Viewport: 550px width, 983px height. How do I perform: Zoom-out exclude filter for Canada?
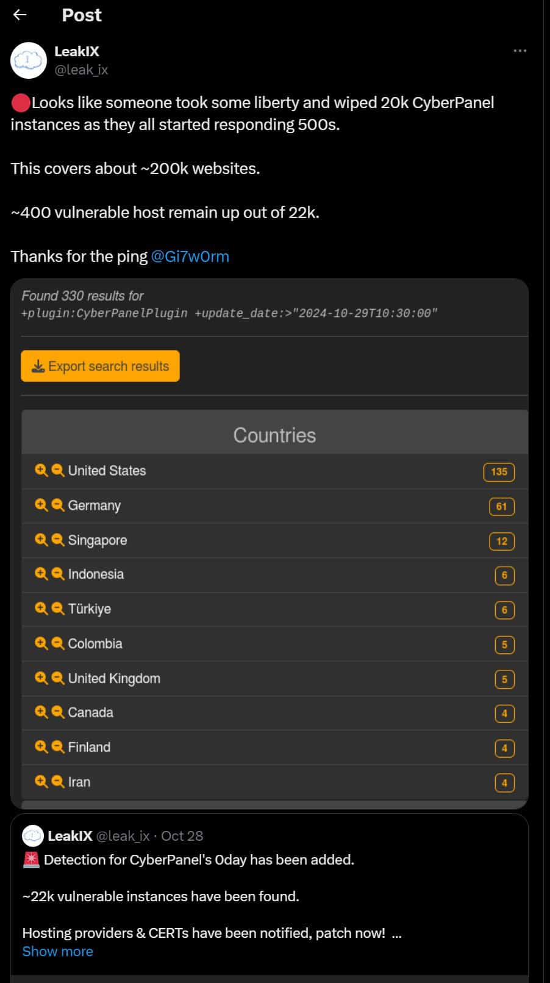tap(58, 712)
